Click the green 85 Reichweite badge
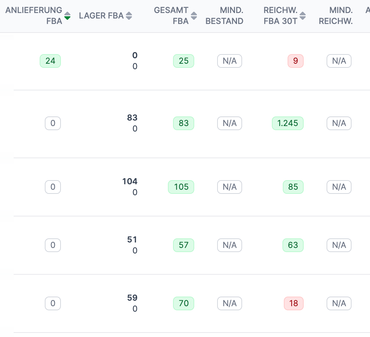 pyautogui.click(x=293, y=187)
